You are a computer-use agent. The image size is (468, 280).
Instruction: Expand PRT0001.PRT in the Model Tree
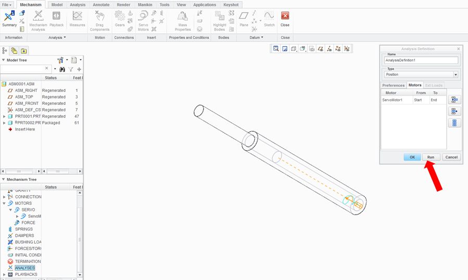tap(4, 116)
